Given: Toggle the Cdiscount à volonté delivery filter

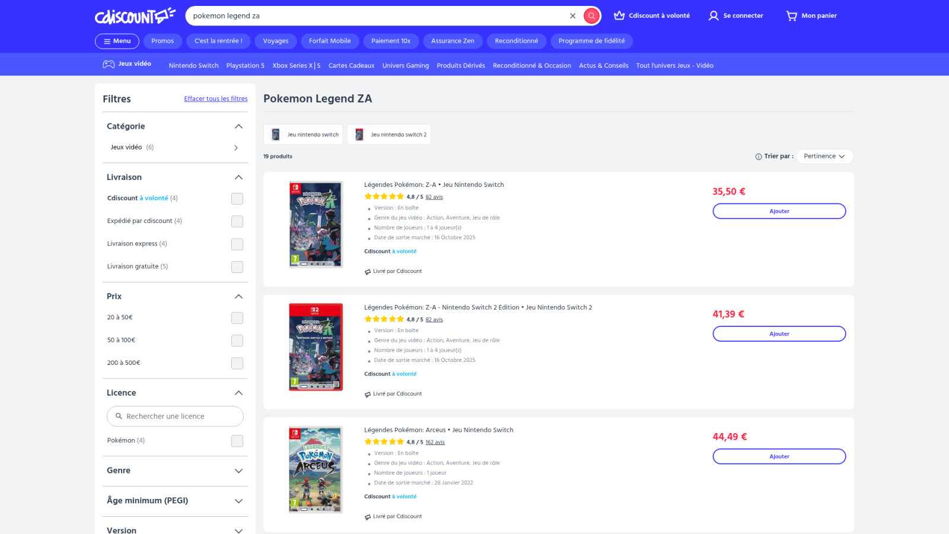Looking at the screenshot, I should (x=237, y=199).
